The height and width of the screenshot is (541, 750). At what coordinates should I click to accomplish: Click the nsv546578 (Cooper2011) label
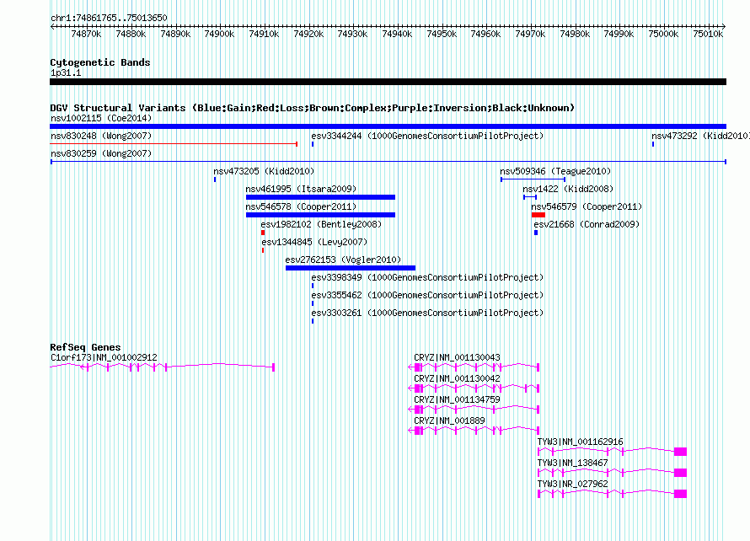(x=301, y=206)
